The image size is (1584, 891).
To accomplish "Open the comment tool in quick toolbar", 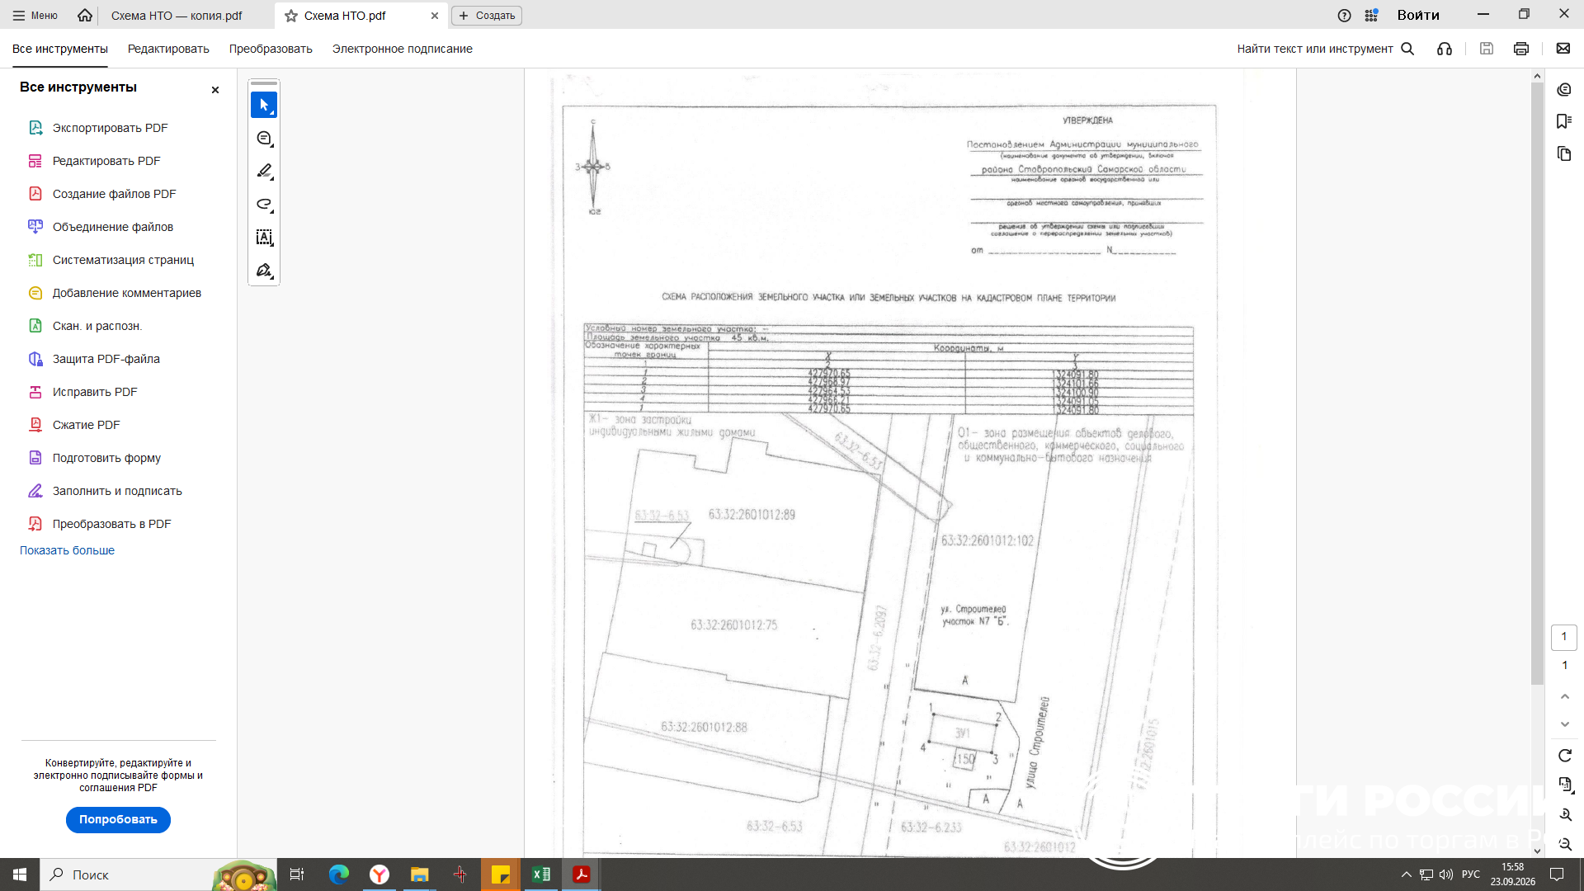I will (x=264, y=139).
